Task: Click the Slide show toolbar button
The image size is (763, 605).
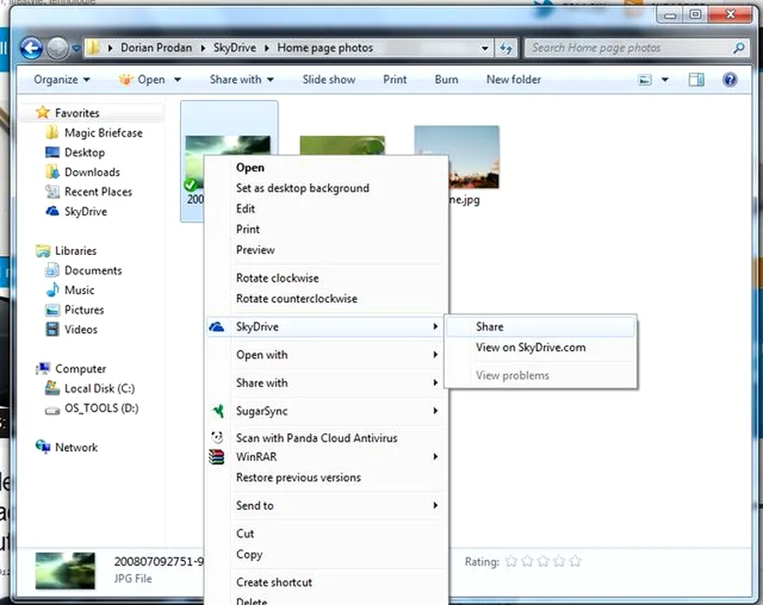Action: [329, 80]
